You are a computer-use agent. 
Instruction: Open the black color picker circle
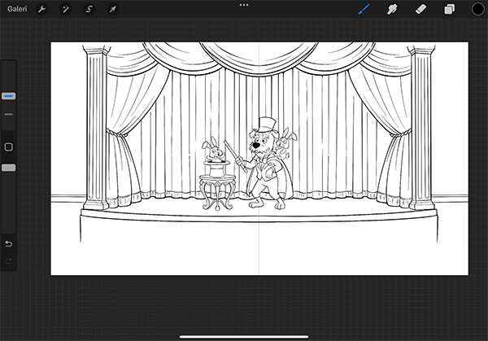point(477,9)
